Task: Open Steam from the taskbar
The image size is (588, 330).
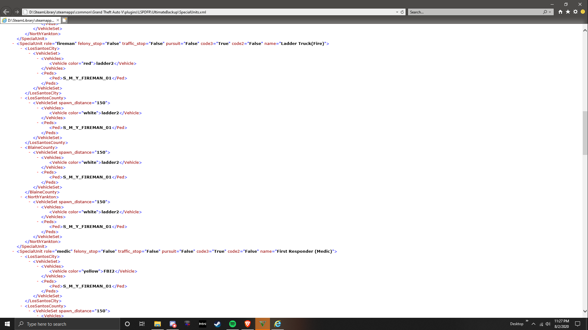Action: pos(217,324)
